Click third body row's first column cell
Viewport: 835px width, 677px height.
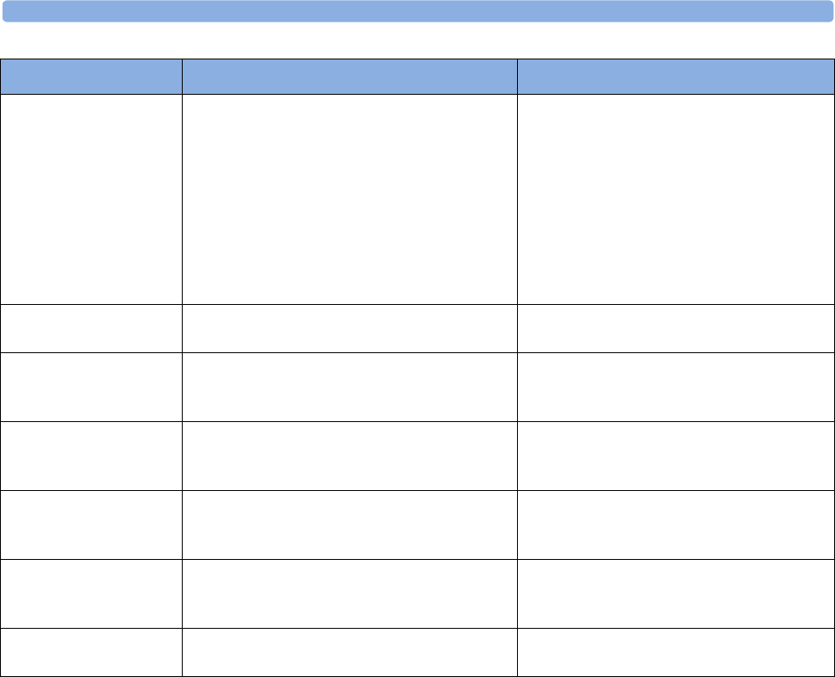(91, 387)
